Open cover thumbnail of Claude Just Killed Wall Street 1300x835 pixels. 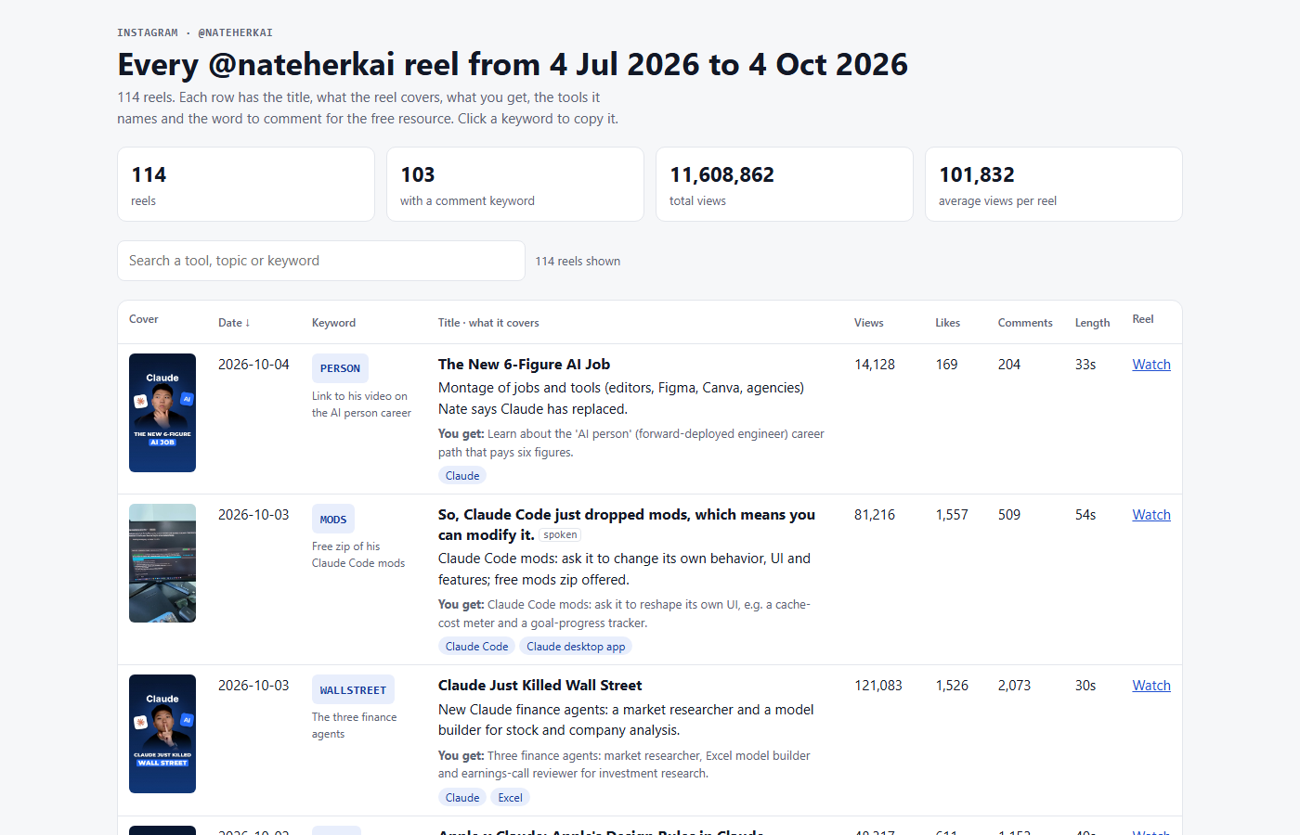[x=162, y=734]
